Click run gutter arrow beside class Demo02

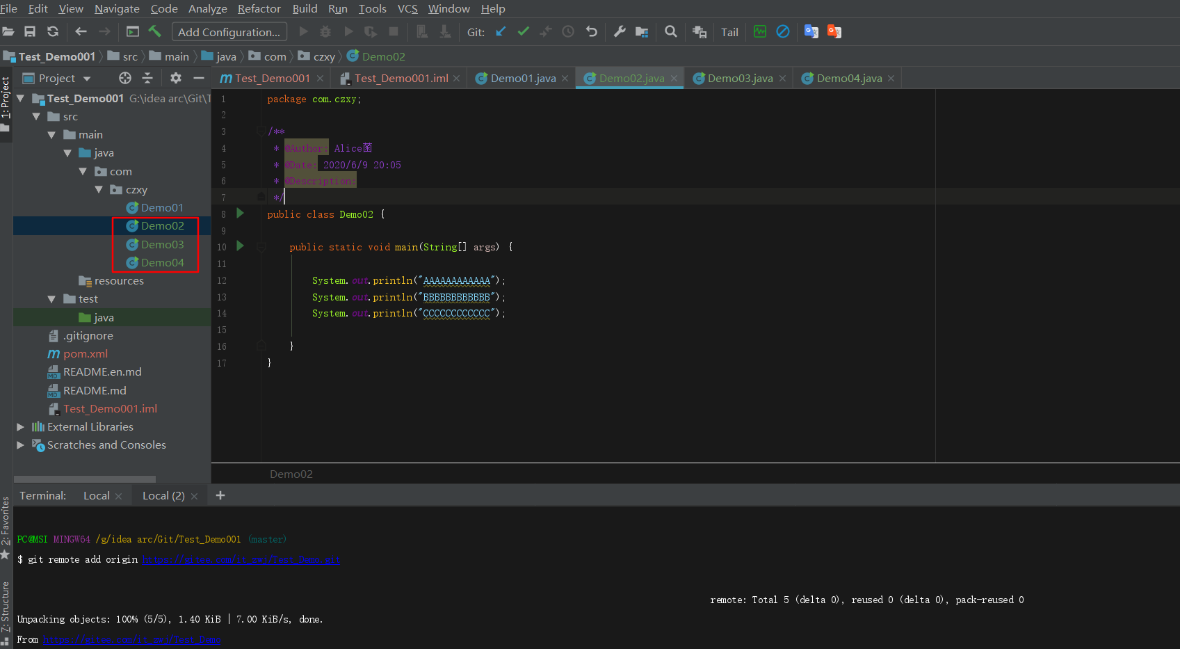pos(241,213)
